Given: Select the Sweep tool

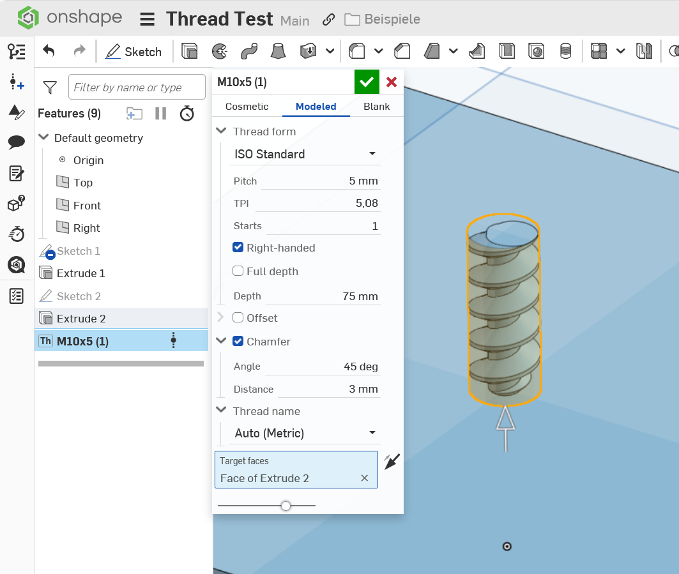Looking at the screenshot, I should coord(249,51).
